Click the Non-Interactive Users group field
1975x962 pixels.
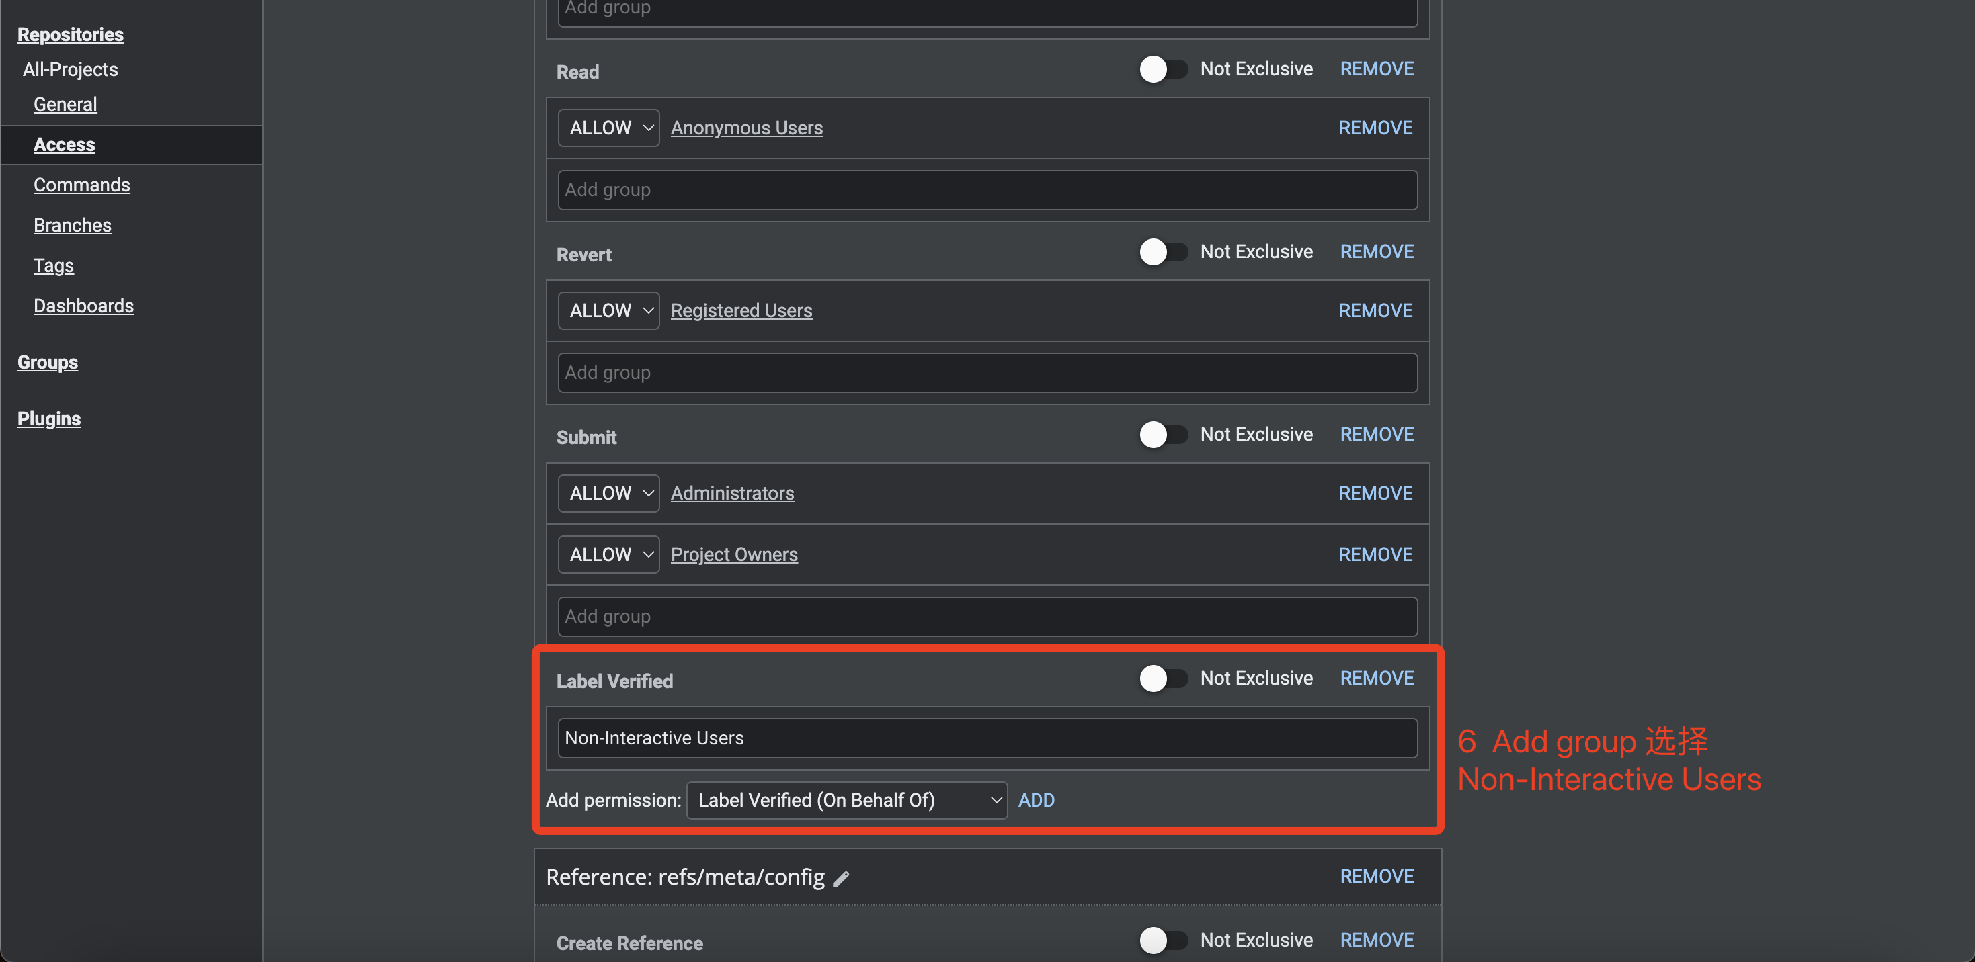tap(987, 738)
